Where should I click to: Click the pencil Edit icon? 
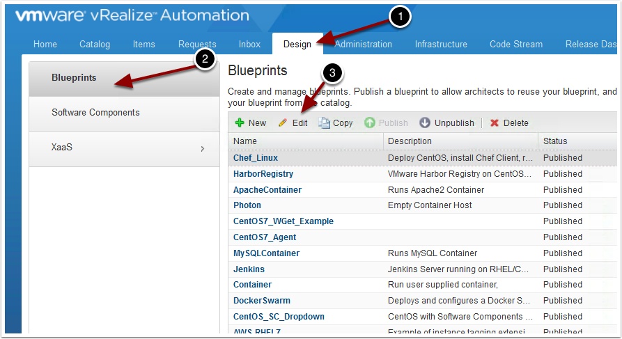click(x=283, y=123)
